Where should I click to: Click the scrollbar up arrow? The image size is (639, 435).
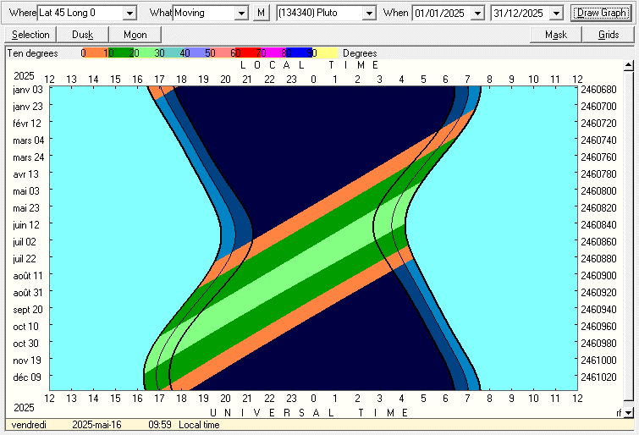point(628,65)
